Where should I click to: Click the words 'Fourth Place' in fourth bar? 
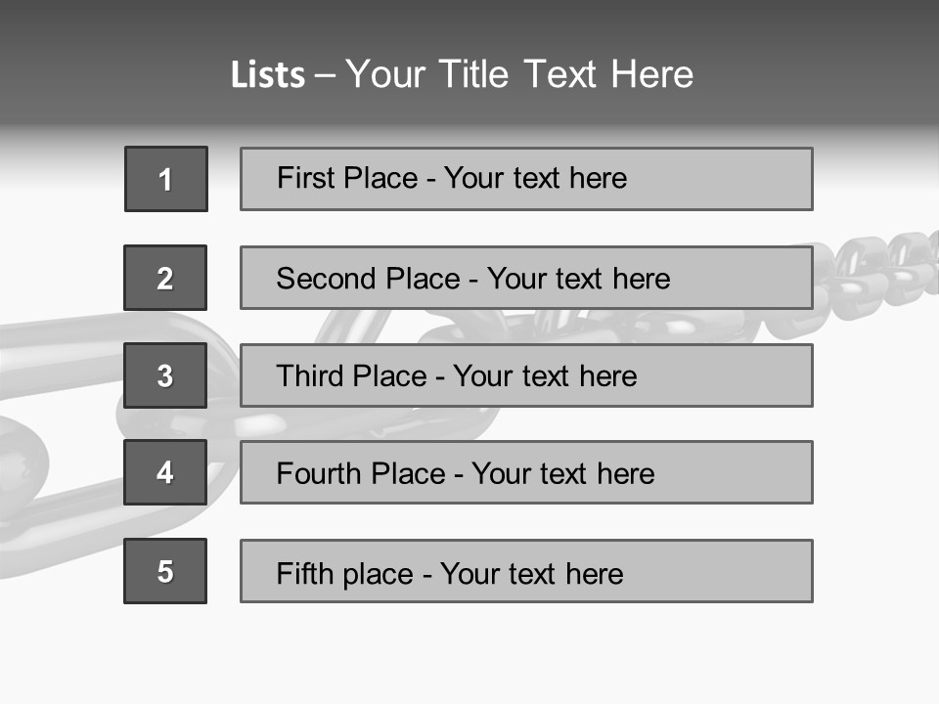[x=361, y=473]
